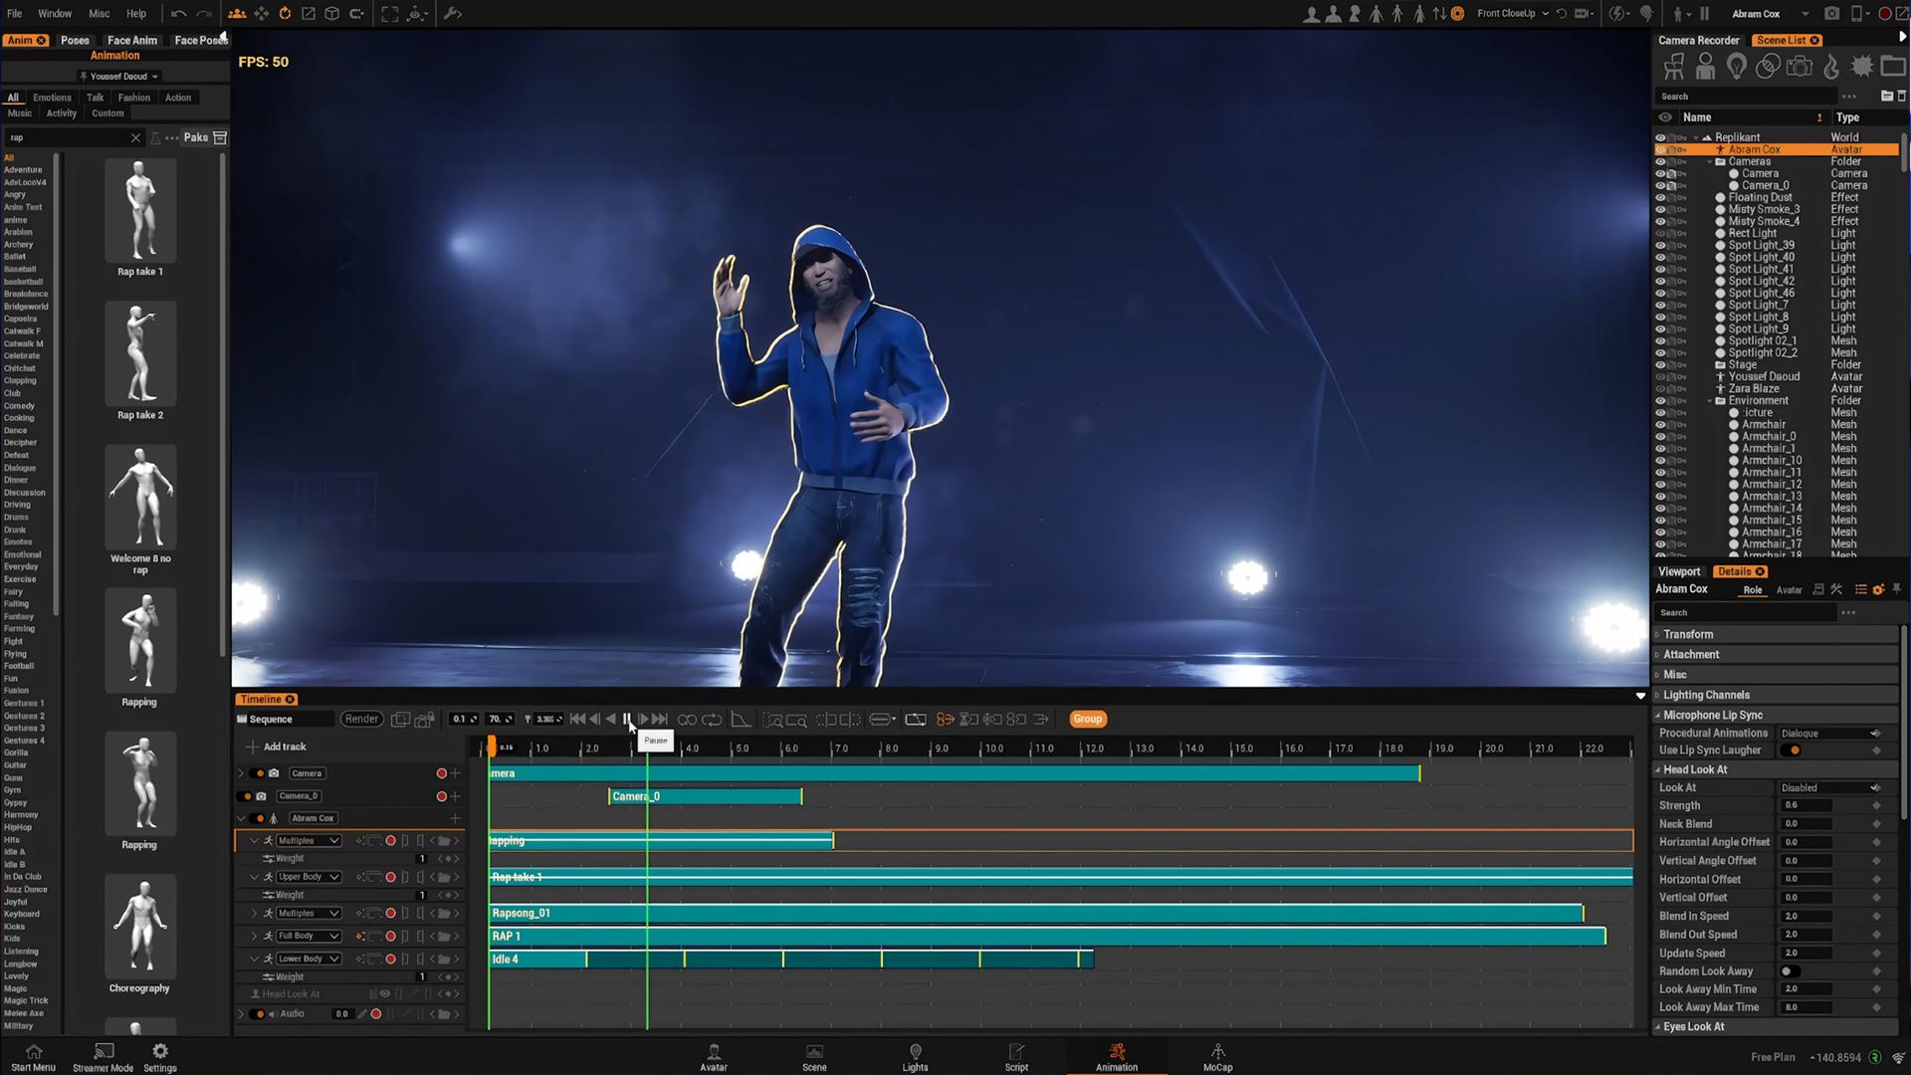Toggle Use Lip Sync Laugher switch

(x=1792, y=751)
